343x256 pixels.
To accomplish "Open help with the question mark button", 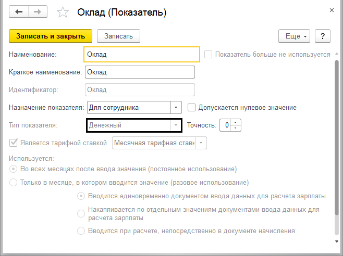I will point(323,36).
